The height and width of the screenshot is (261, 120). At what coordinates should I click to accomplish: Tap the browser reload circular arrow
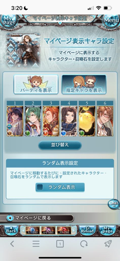click(84, 244)
